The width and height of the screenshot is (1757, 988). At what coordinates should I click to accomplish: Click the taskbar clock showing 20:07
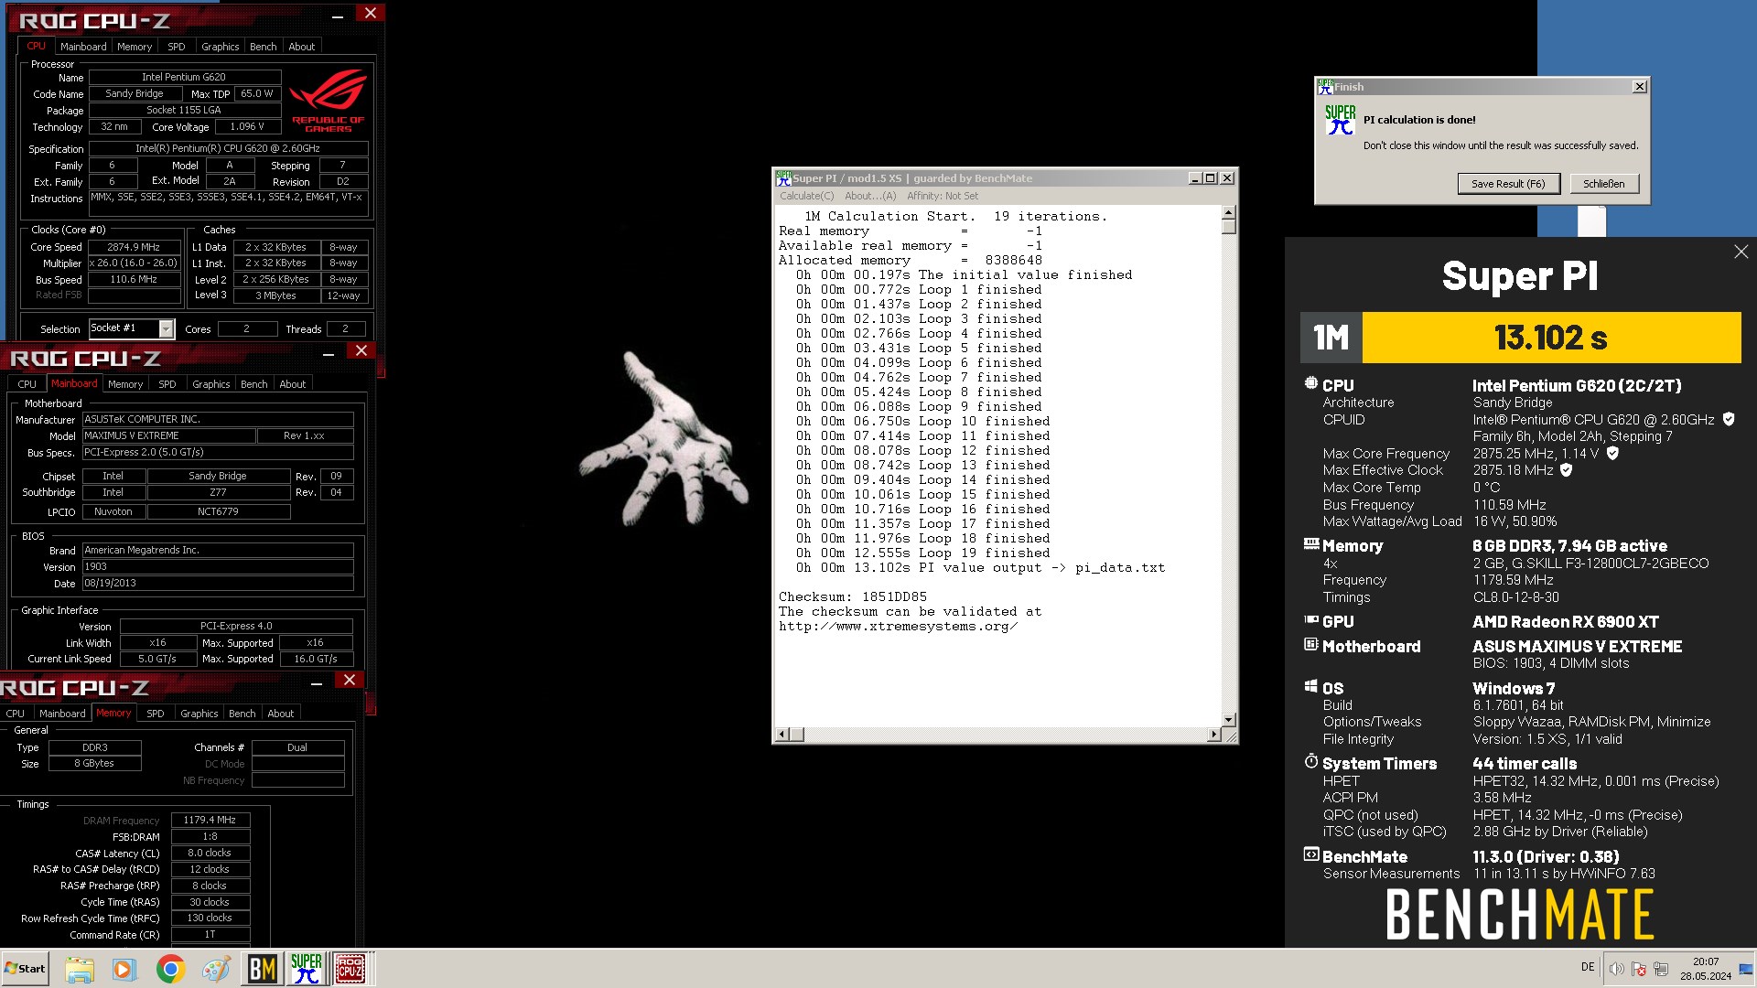pos(1706,961)
